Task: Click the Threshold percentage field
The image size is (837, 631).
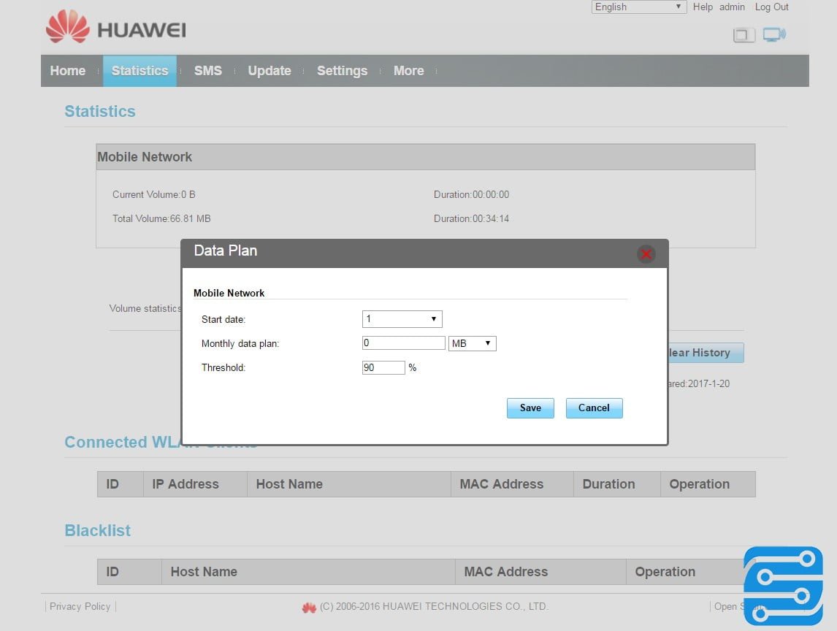Action: click(383, 368)
